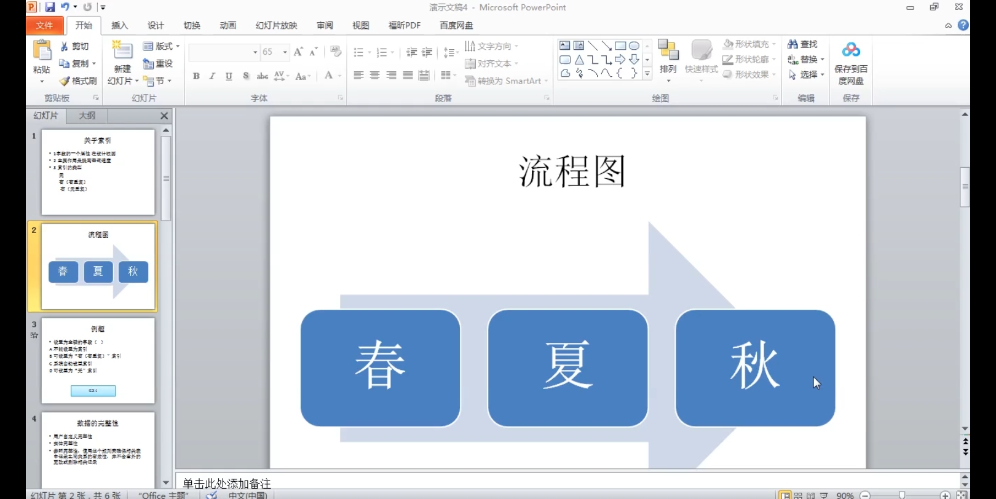Fit slide to current window icon

coord(962,495)
